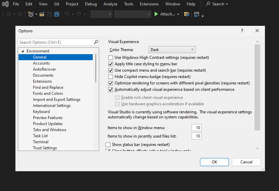Open the Project menu
This screenshot has width=279, height=191.
click(x=72, y=4)
